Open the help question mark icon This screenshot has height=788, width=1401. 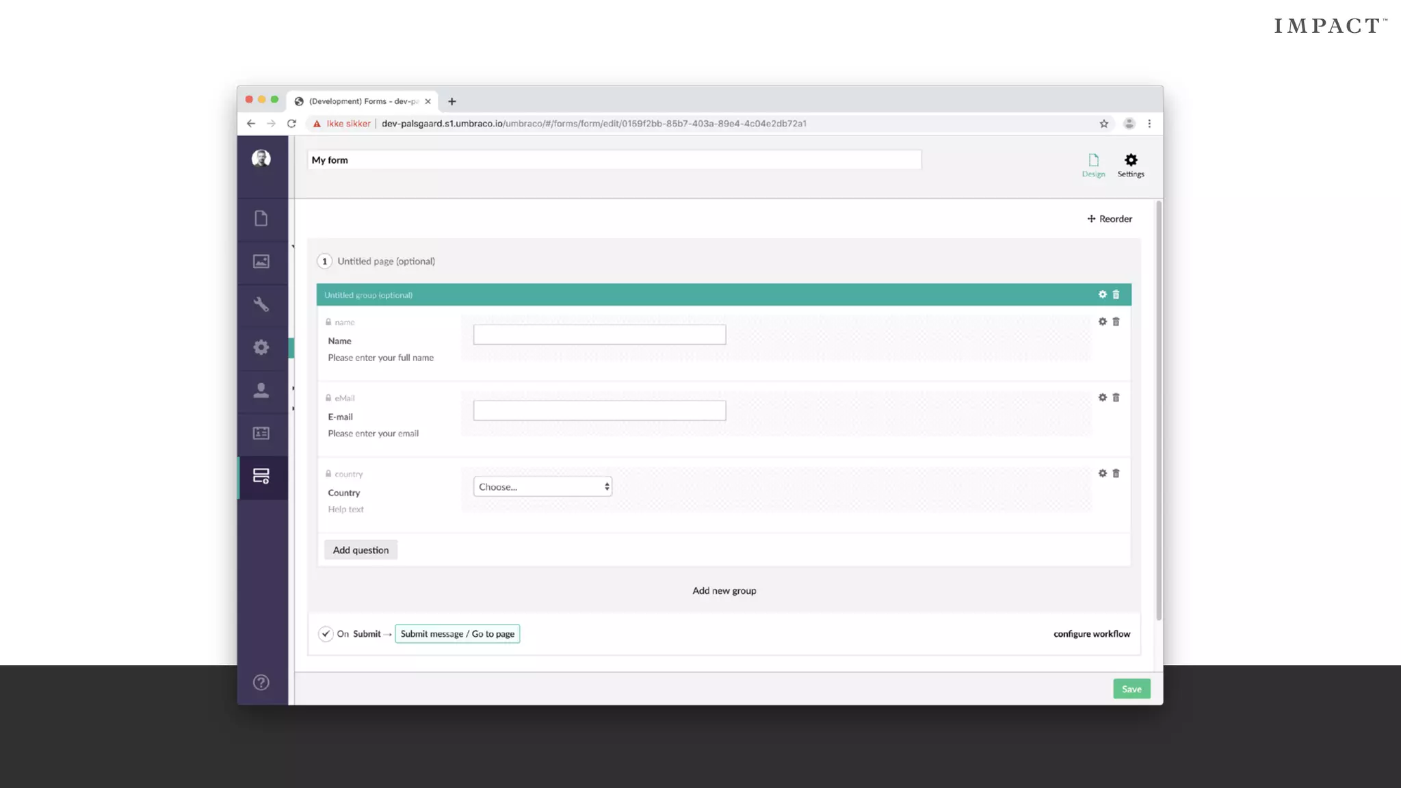(x=261, y=682)
